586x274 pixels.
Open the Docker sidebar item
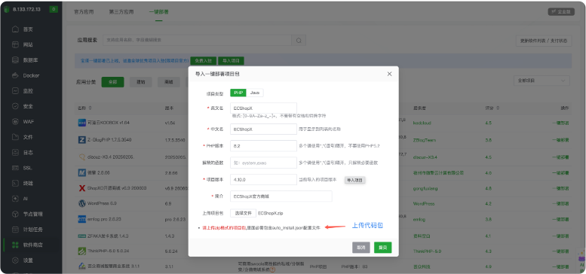[x=31, y=75]
